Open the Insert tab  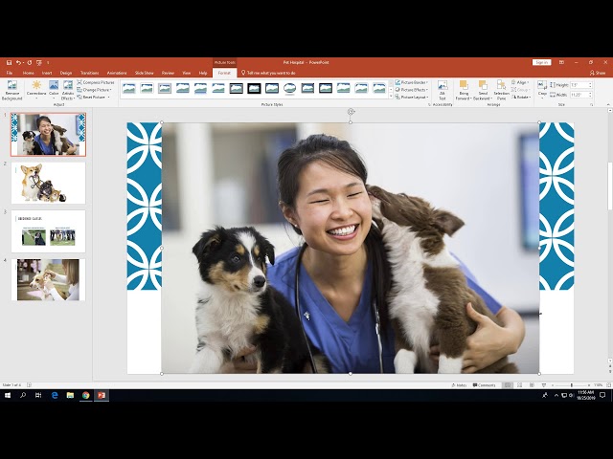click(47, 73)
